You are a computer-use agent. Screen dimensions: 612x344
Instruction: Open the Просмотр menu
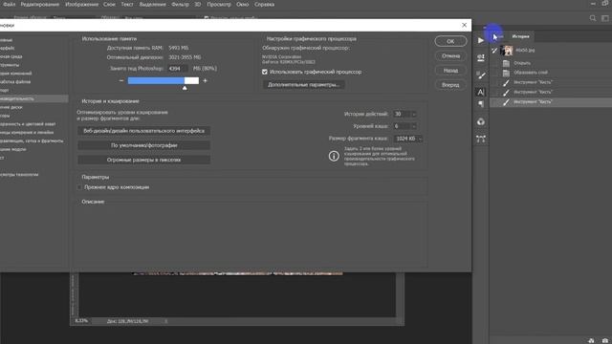click(x=219, y=4)
